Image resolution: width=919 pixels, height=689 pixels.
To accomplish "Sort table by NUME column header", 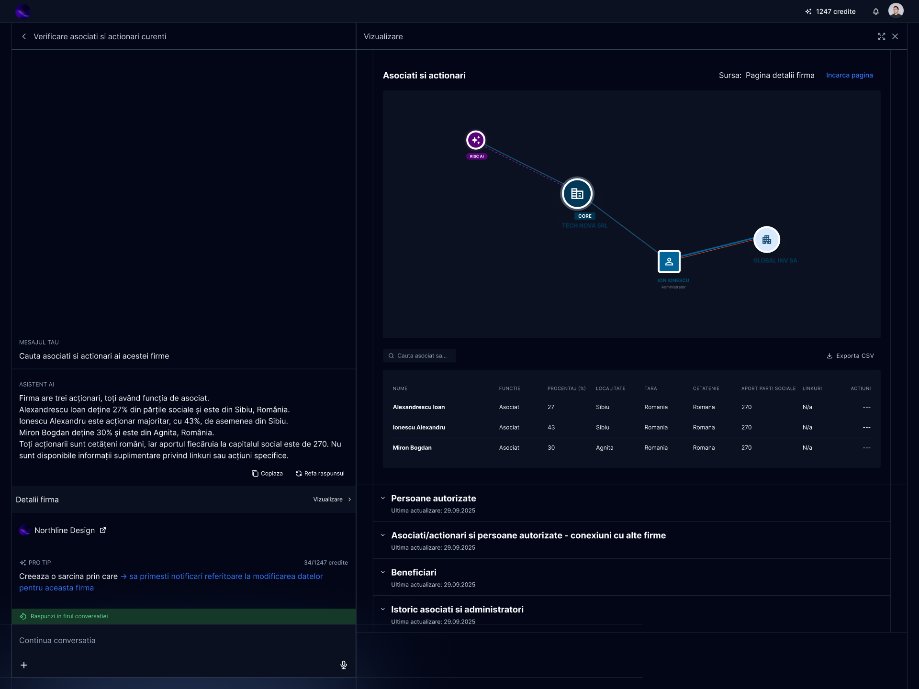I will click(x=400, y=389).
